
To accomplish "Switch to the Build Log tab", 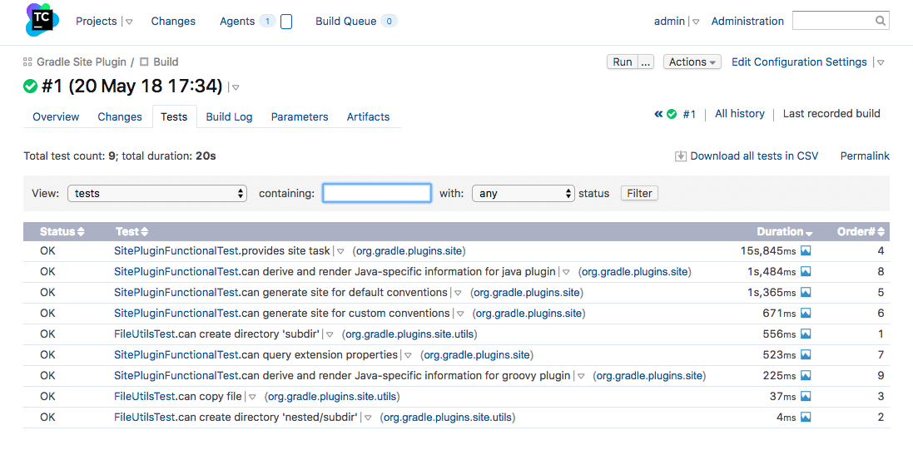I will tap(229, 117).
